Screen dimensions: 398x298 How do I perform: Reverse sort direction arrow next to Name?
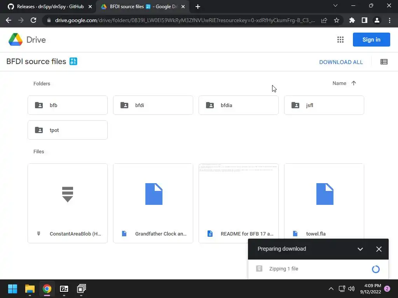coord(354,83)
